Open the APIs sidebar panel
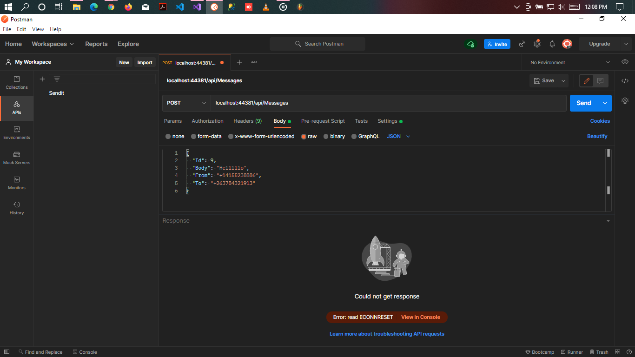 point(16,108)
